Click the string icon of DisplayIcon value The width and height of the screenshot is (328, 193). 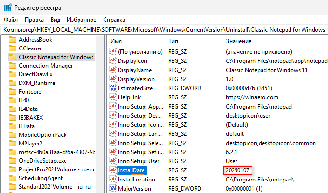pos(113,60)
